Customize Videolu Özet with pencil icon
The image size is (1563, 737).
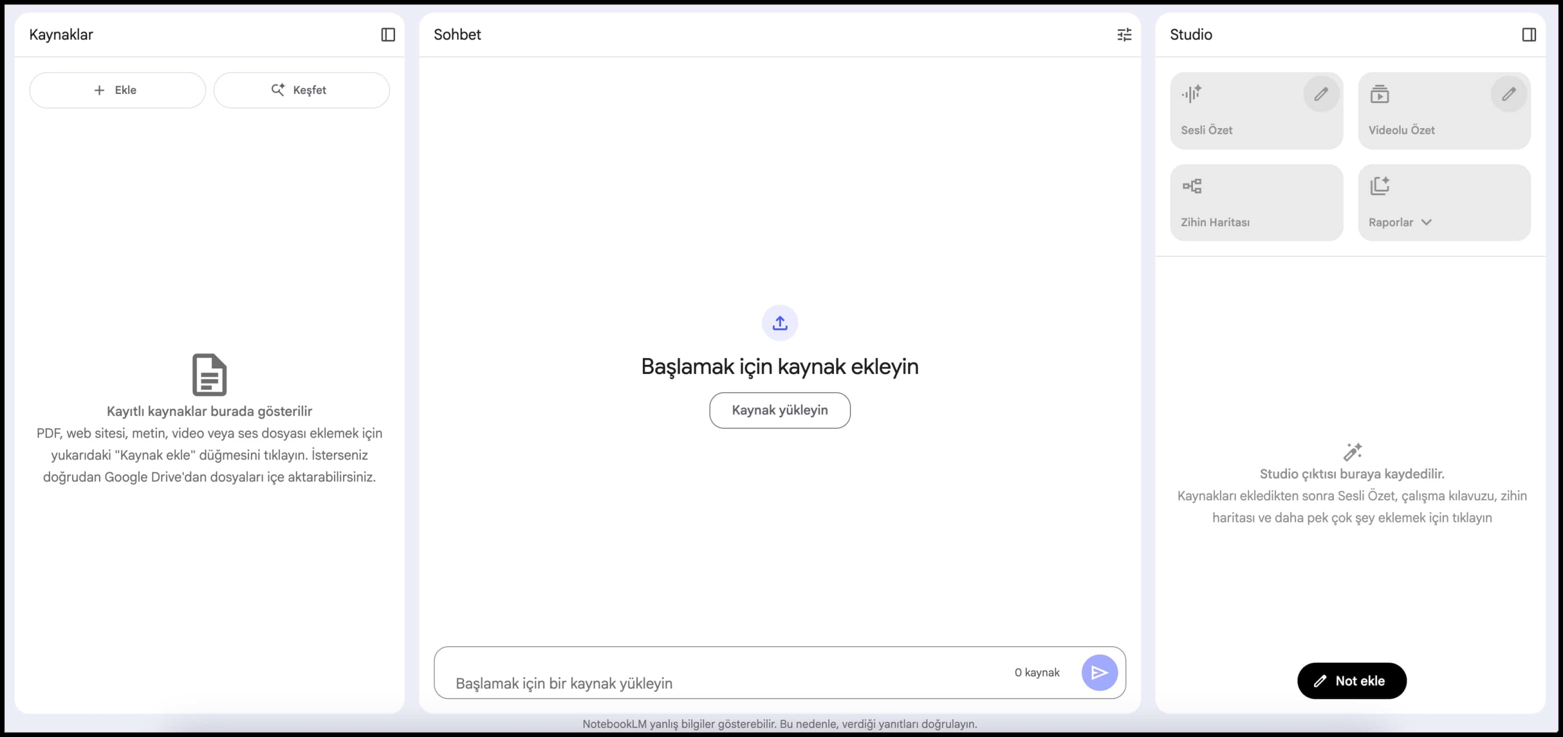tap(1509, 94)
